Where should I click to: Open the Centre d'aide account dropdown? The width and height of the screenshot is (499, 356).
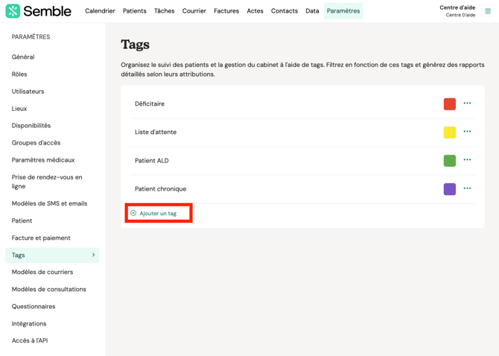457,11
